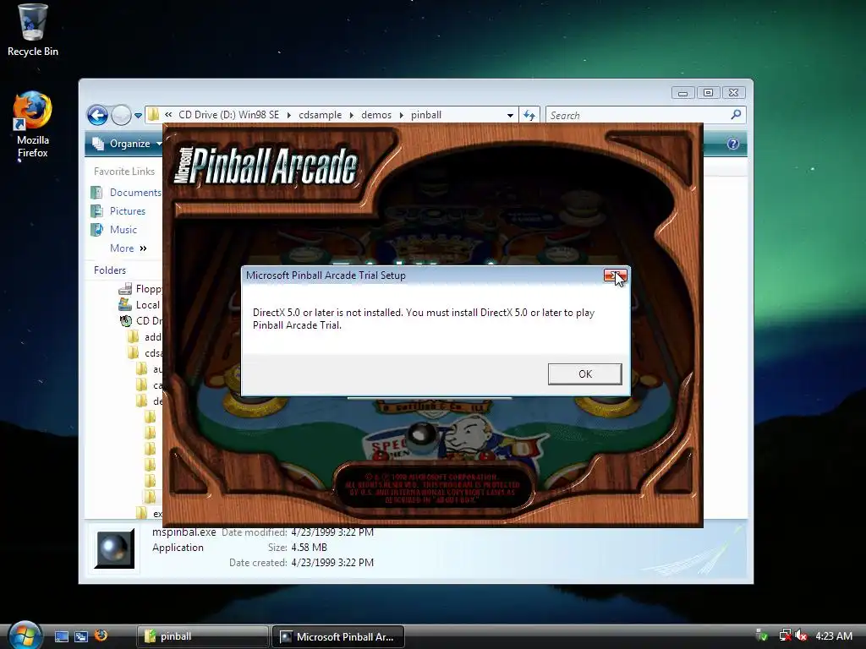
Task: Click the muted volume tray icon
Action: click(802, 635)
